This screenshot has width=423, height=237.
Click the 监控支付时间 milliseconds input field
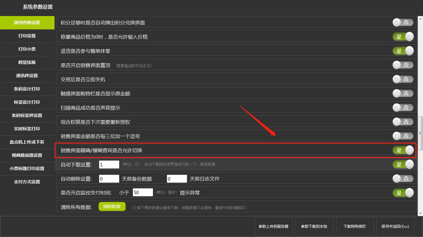(x=143, y=193)
